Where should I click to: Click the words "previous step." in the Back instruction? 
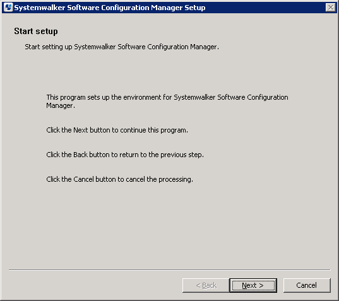click(182, 155)
